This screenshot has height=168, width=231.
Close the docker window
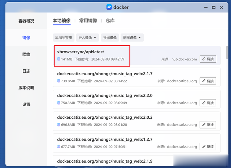221,7
